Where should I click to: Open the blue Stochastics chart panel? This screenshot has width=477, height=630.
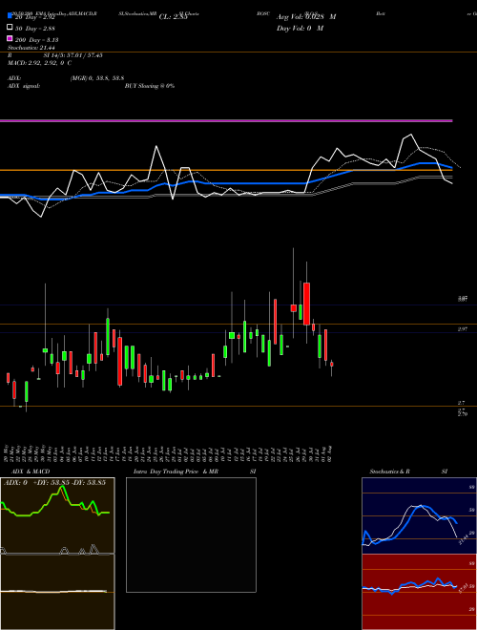click(419, 515)
